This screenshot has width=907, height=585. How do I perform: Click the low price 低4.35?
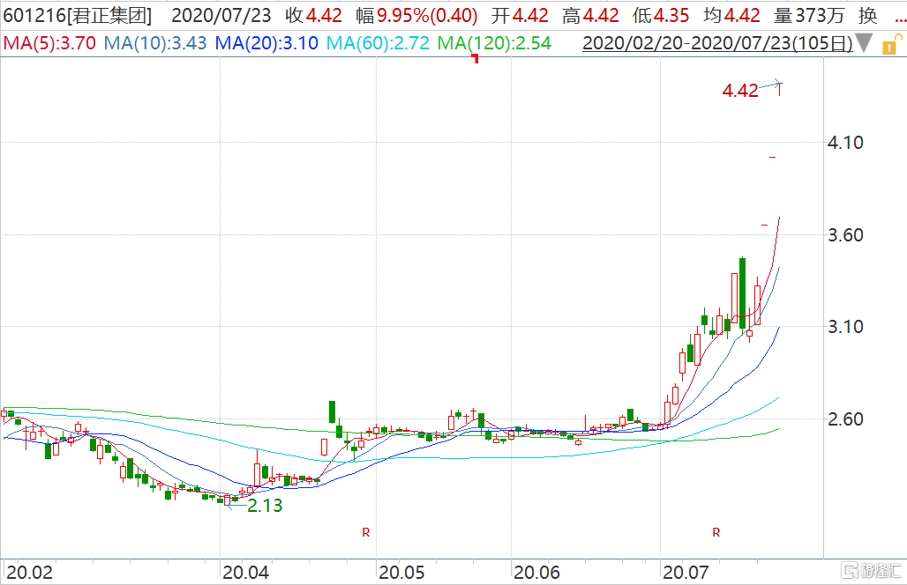click(661, 16)
